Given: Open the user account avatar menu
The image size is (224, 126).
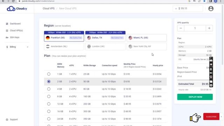Looking at the screenshot, I should [x=211, y=8].
